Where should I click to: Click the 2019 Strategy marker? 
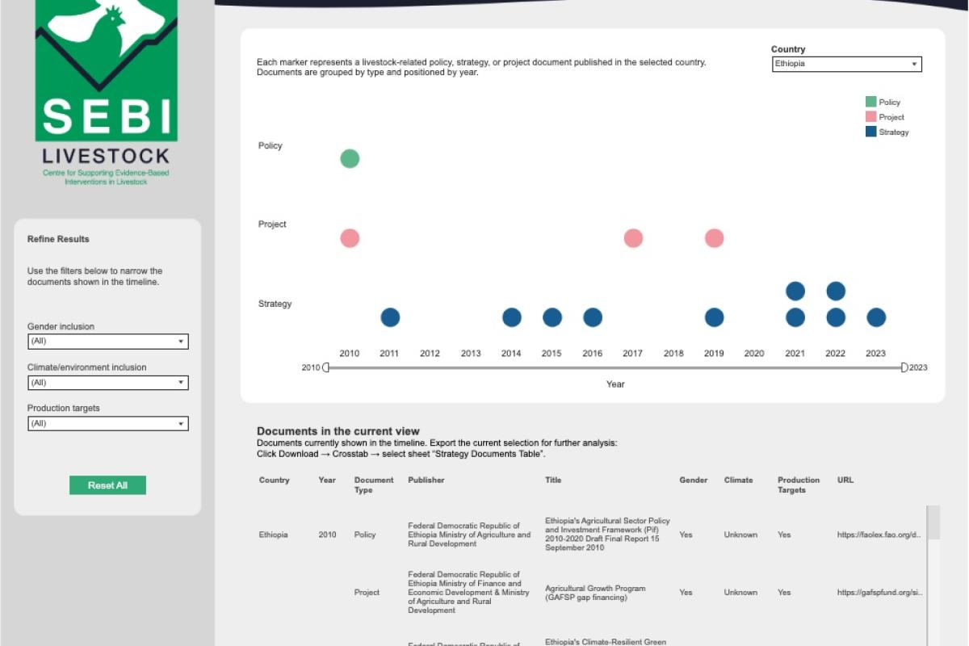714,317
